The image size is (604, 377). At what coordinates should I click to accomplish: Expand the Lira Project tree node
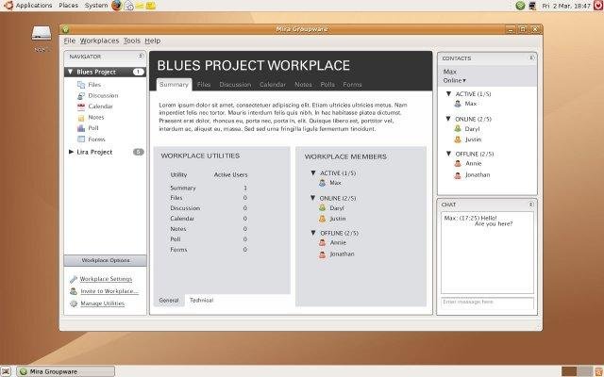point(71,152)
